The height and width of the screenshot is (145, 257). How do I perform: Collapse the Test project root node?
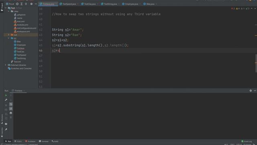pyautogui.click(x=6, y=8)
